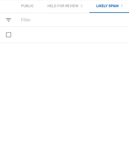Select the three-bar filter icon beside Filter
Viewport: 129px width, 146px height.
click(x=9, y=20)
